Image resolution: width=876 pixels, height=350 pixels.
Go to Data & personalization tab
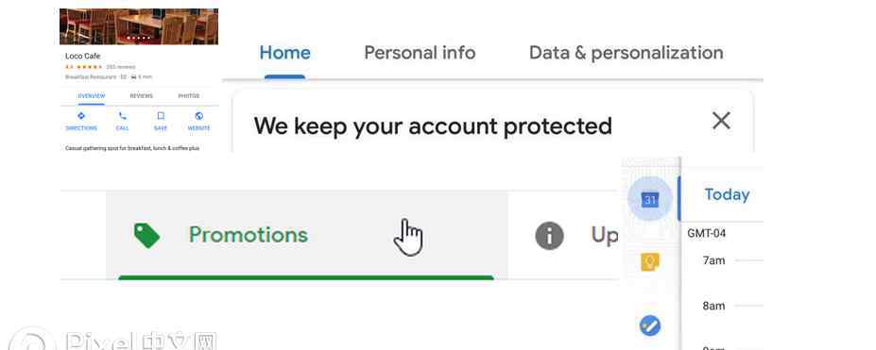click(x=627, y=53)
